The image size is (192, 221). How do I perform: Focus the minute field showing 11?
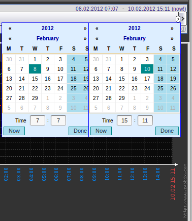(x=145, y=120)
